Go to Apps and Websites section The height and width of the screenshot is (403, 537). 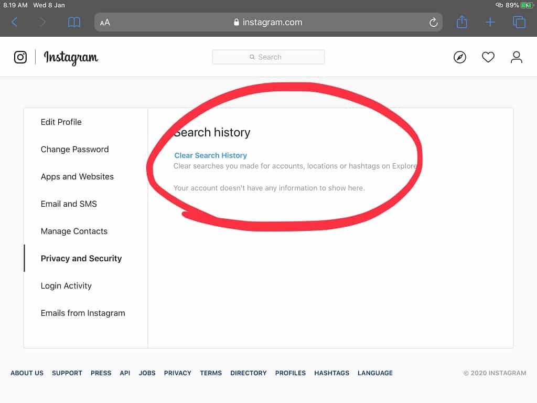coord(77,176)
